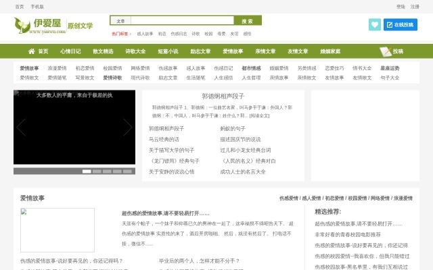The width and height of the screenshot is (433, 270).
Task: Open 短篇小说 in the navigation bar
Action: pyautogui.click(x=168, y=51)
